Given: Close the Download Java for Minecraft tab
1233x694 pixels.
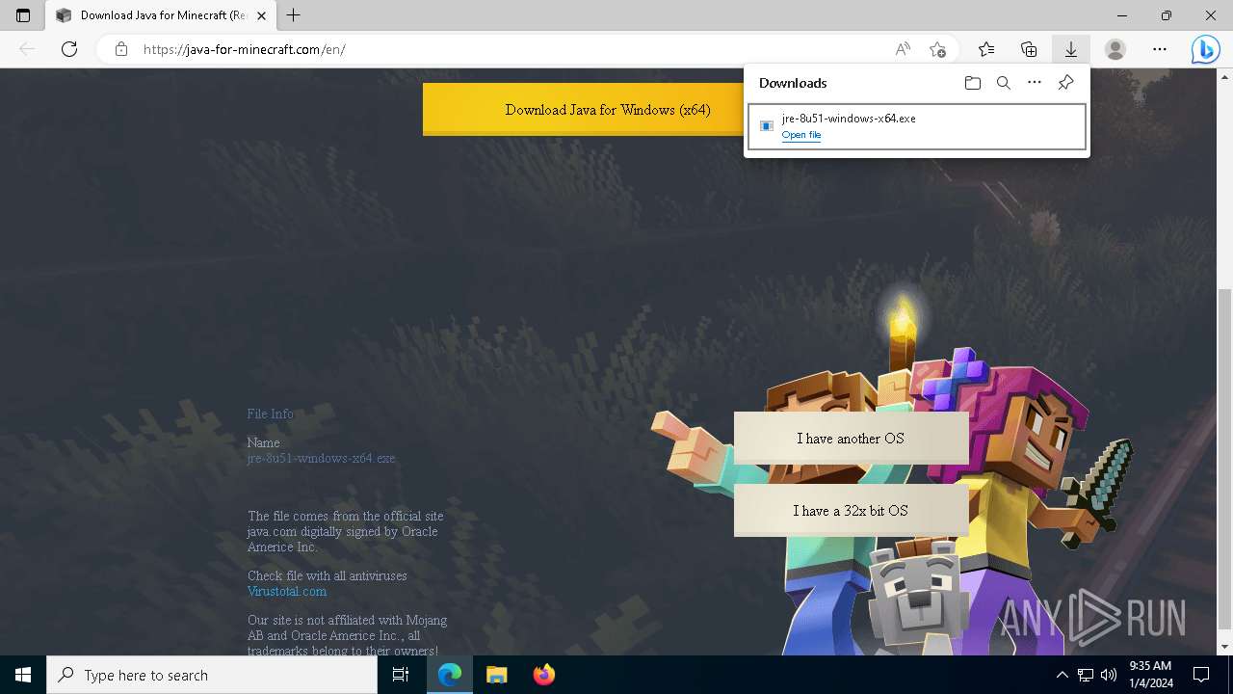Looking at the screenshot, I should [261, 15].
